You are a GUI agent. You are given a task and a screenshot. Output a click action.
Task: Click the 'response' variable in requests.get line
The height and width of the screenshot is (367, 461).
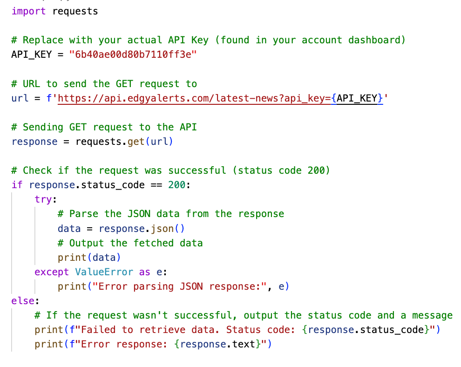pos(34,142)
